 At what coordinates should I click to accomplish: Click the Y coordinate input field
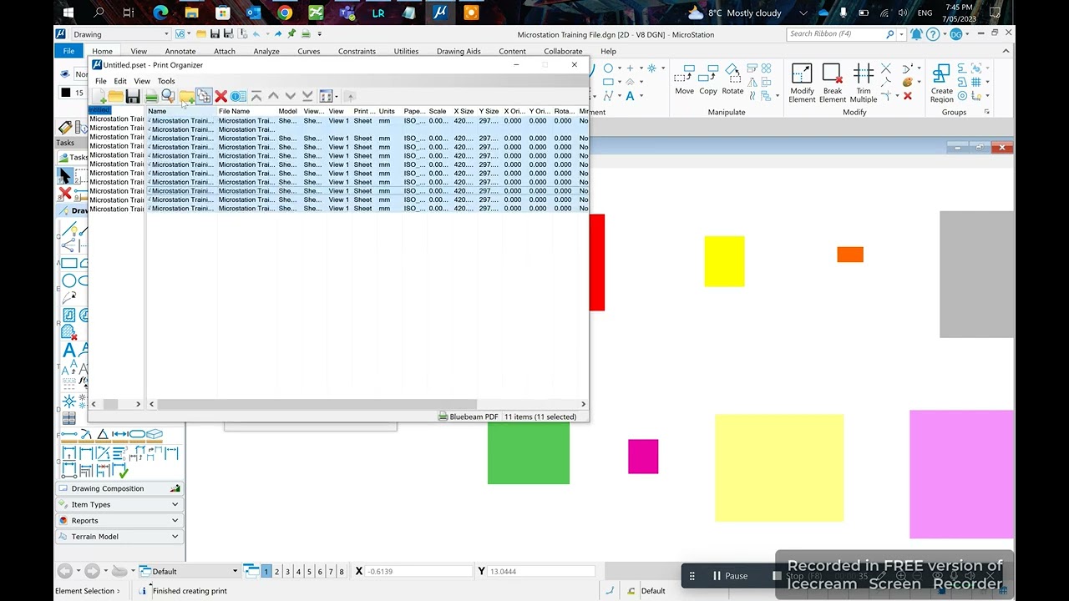click(542, 572)
